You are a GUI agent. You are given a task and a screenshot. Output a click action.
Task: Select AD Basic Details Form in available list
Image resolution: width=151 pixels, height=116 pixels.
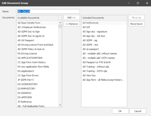click(x=37, y=23)
